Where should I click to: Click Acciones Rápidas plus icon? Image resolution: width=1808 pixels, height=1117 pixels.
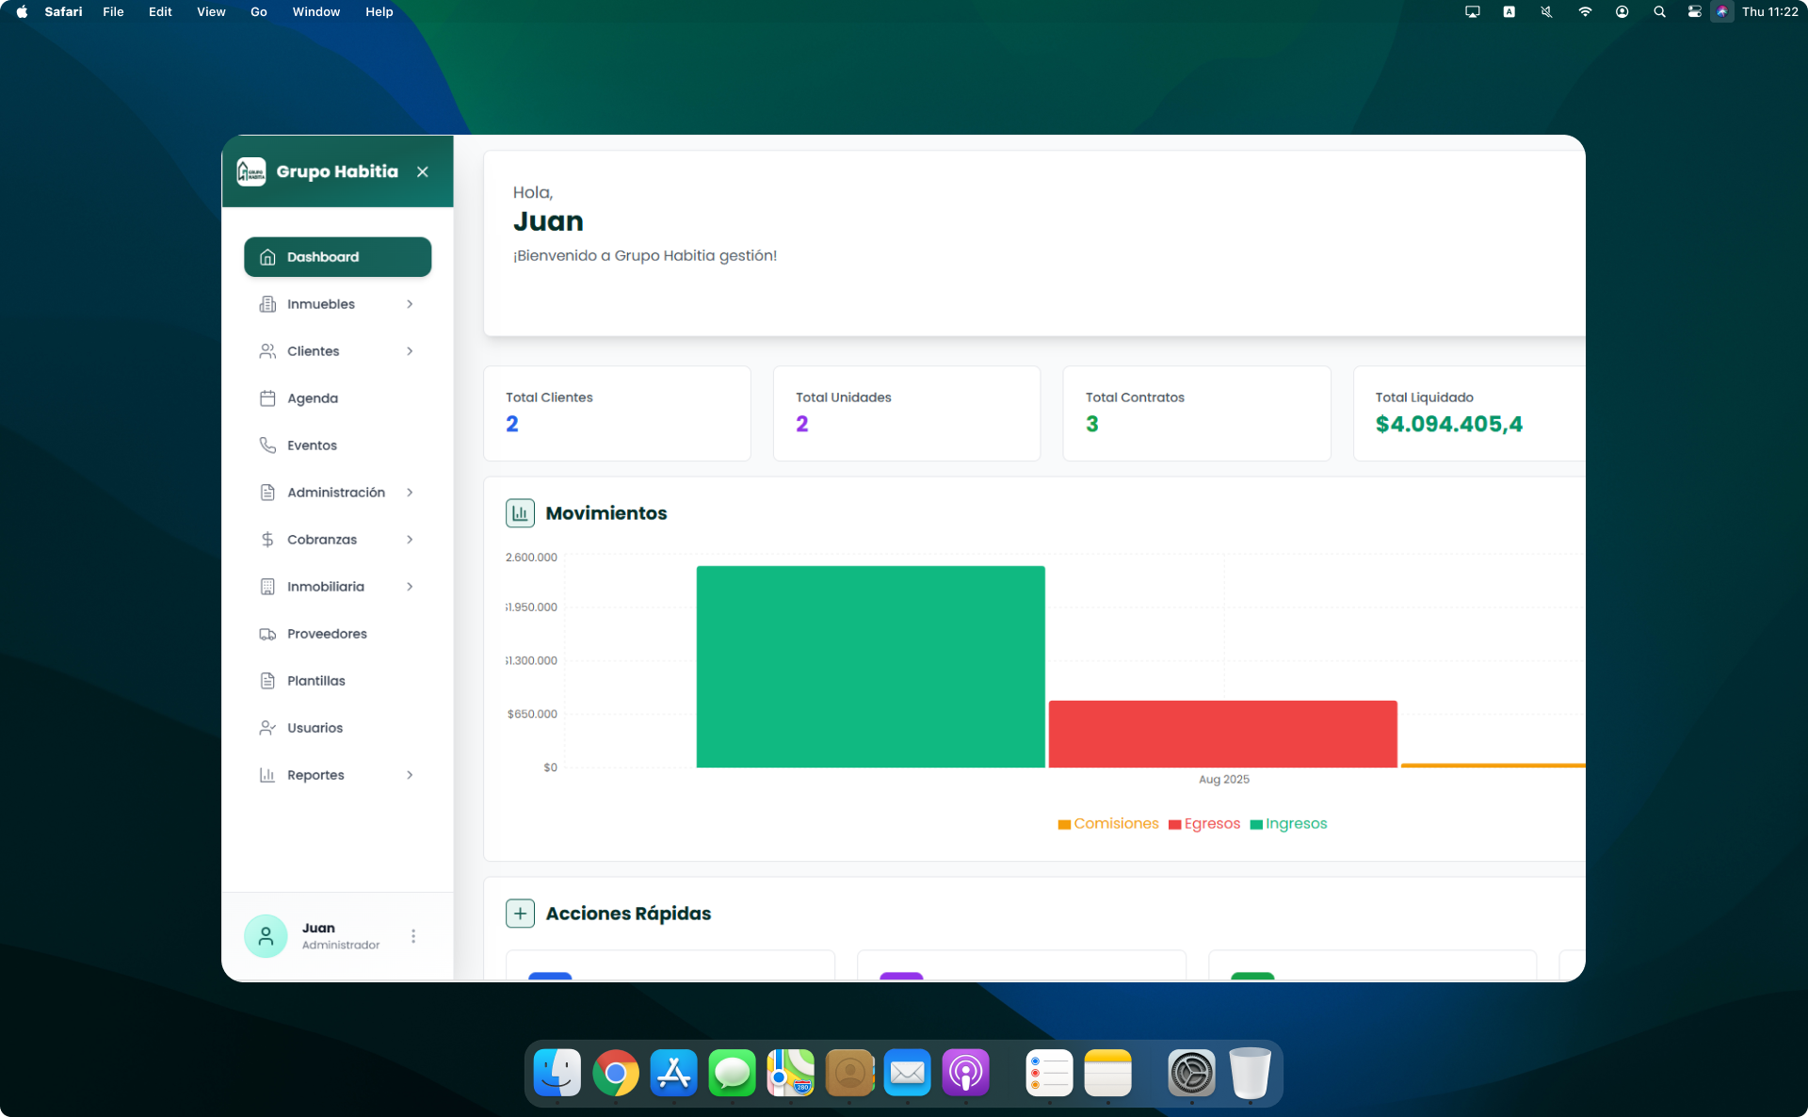point(520,914)
